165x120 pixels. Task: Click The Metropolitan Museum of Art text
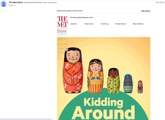[x=81, y=17]
